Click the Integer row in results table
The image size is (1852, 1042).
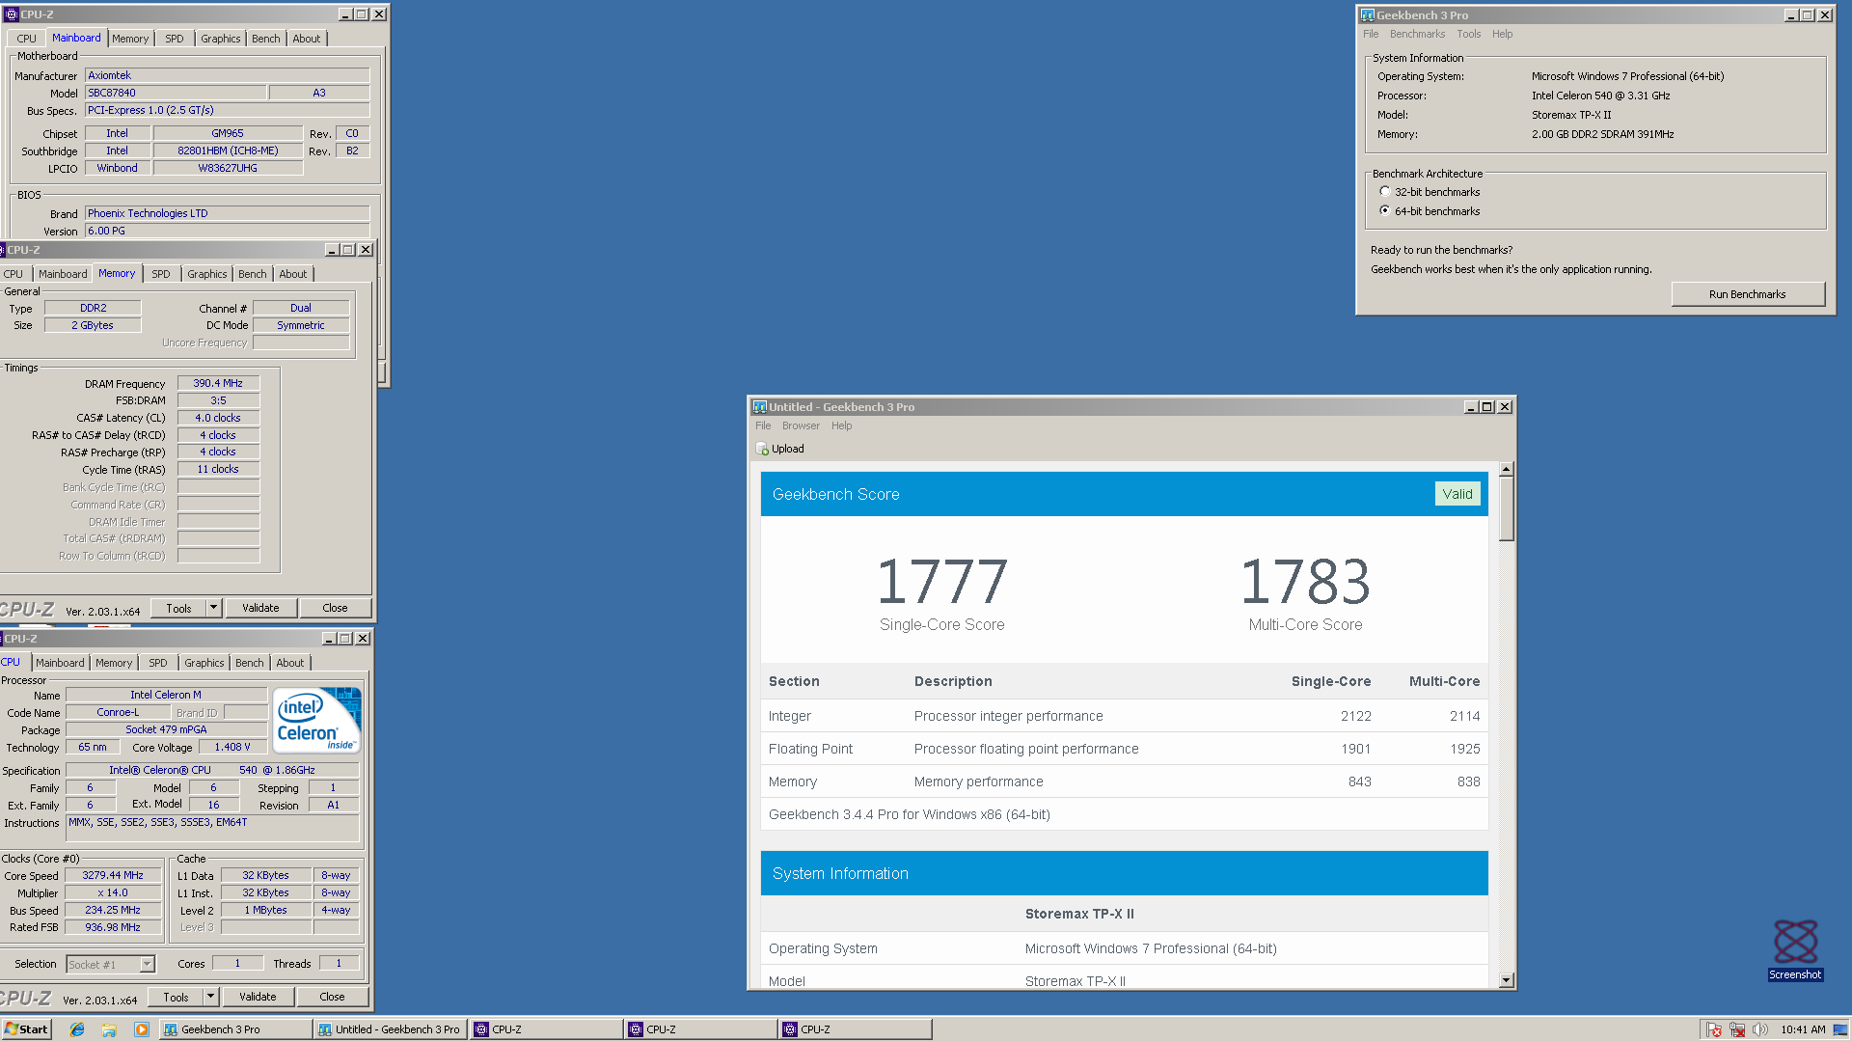pos(1124,716)
